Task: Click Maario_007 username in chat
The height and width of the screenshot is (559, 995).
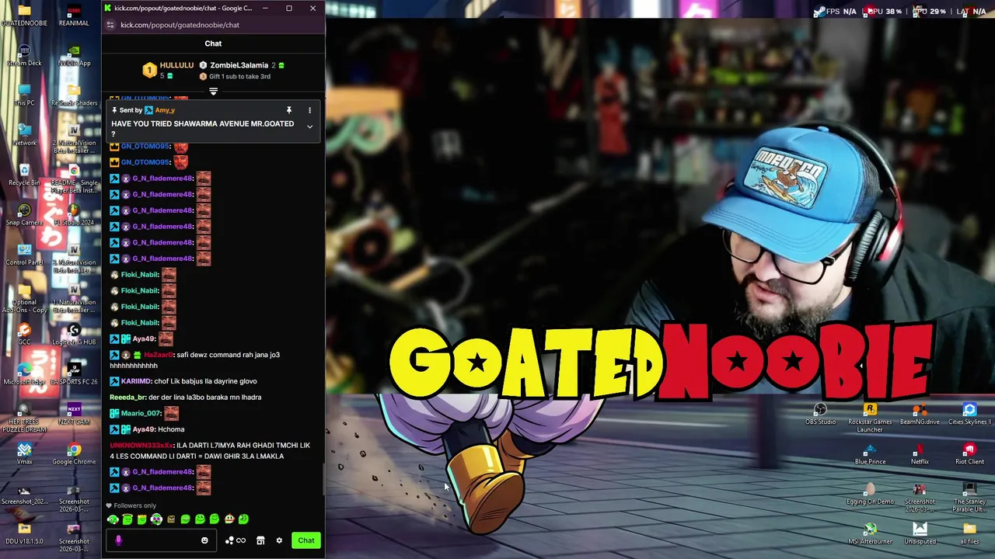Action: click(x=141, y=413)
